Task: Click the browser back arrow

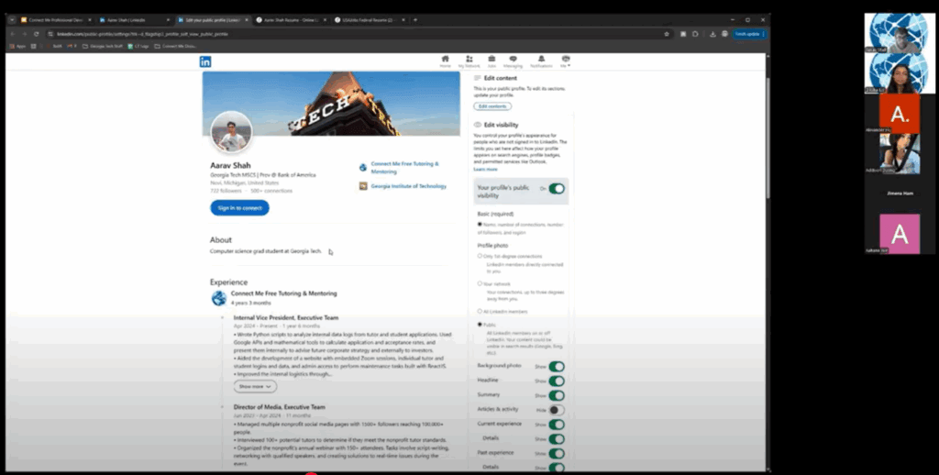Action: point(13,34)
